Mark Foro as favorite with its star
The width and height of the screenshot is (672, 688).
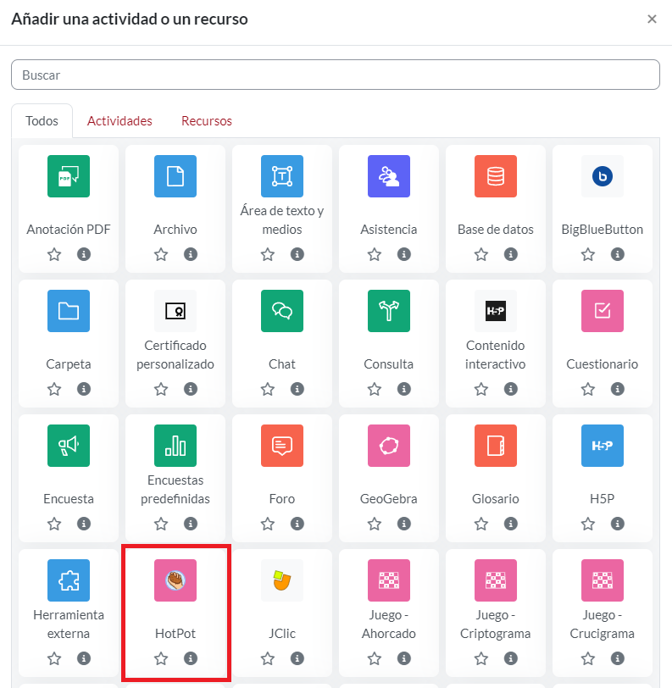tap(267, 524)
